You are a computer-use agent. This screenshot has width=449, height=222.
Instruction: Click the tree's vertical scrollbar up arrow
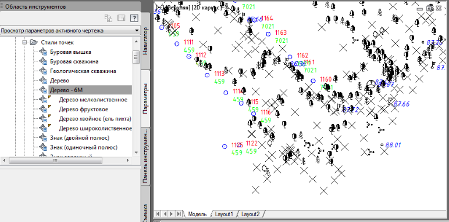[136, 41]
